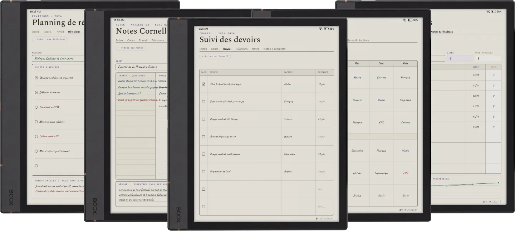Screen dimensions: 515x231
Task: Tap the Wi-Fi icon on the Suivi des devoirs tablet
Action: [x=321, y=29]
